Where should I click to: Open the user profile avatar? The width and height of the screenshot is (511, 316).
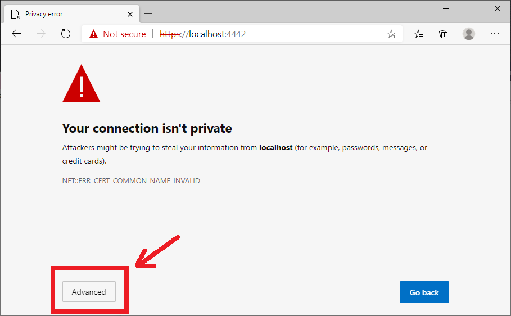(x=469, y=34)
